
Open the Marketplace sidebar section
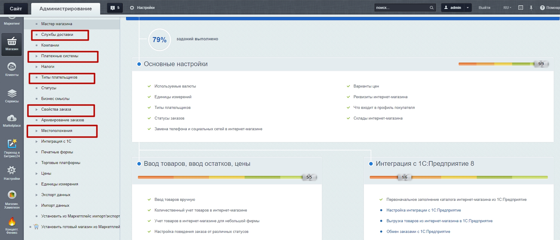(x=12, y=120)
